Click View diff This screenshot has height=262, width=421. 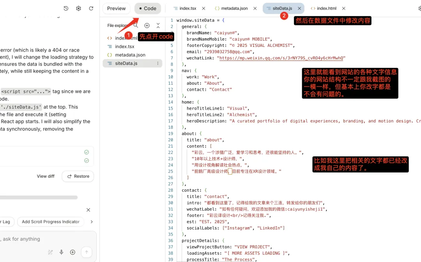coord(46,176)
